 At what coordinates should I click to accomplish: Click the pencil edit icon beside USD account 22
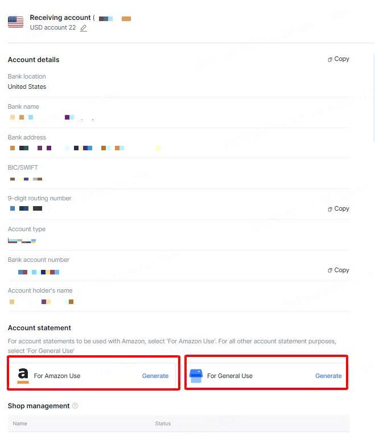point(84,28)
